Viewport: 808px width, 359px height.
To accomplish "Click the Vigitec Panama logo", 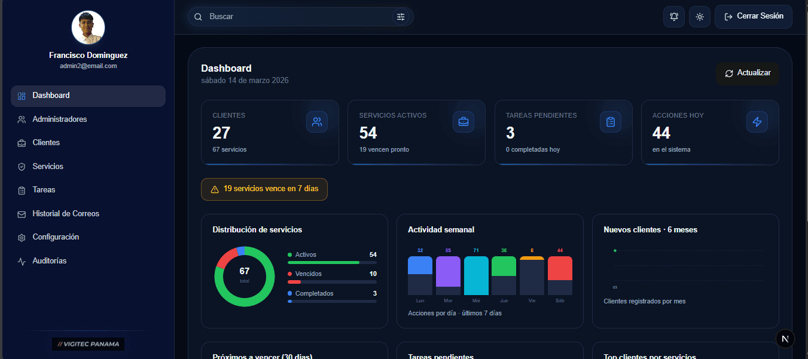I will [x=88, y=344].
